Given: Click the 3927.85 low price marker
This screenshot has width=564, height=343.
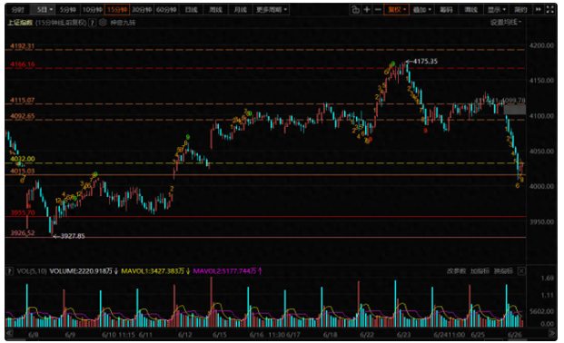Looking at the screenshot, I should click(73, 236).
